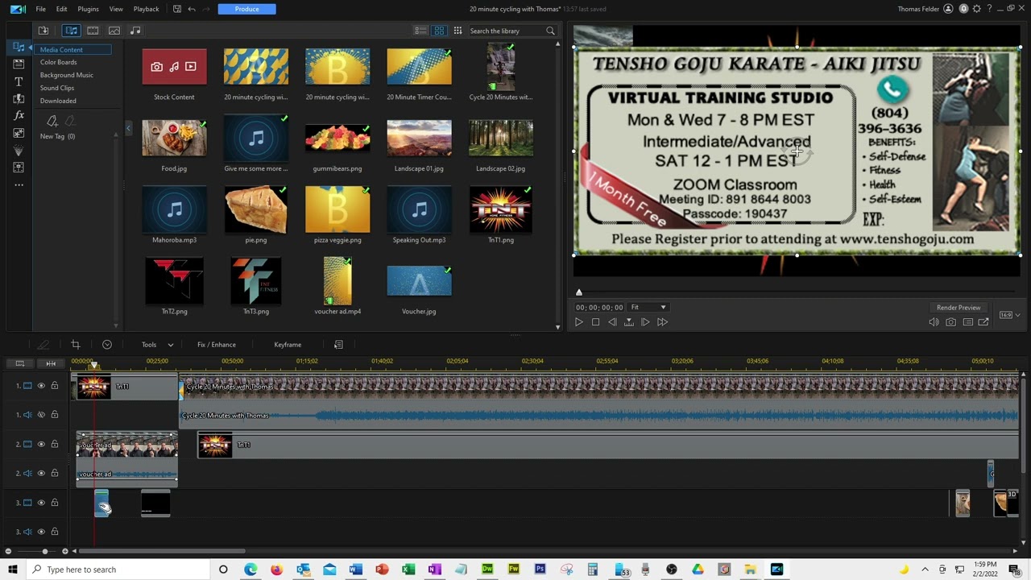Toggle audio track 2 eye icon
Image resolution: width=1031 pixels, height=580 pixels.
click(x=41, y=474)
